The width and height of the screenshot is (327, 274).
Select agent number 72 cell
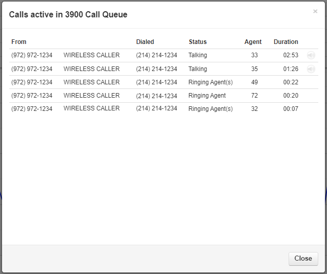click(x=254, y=96)
